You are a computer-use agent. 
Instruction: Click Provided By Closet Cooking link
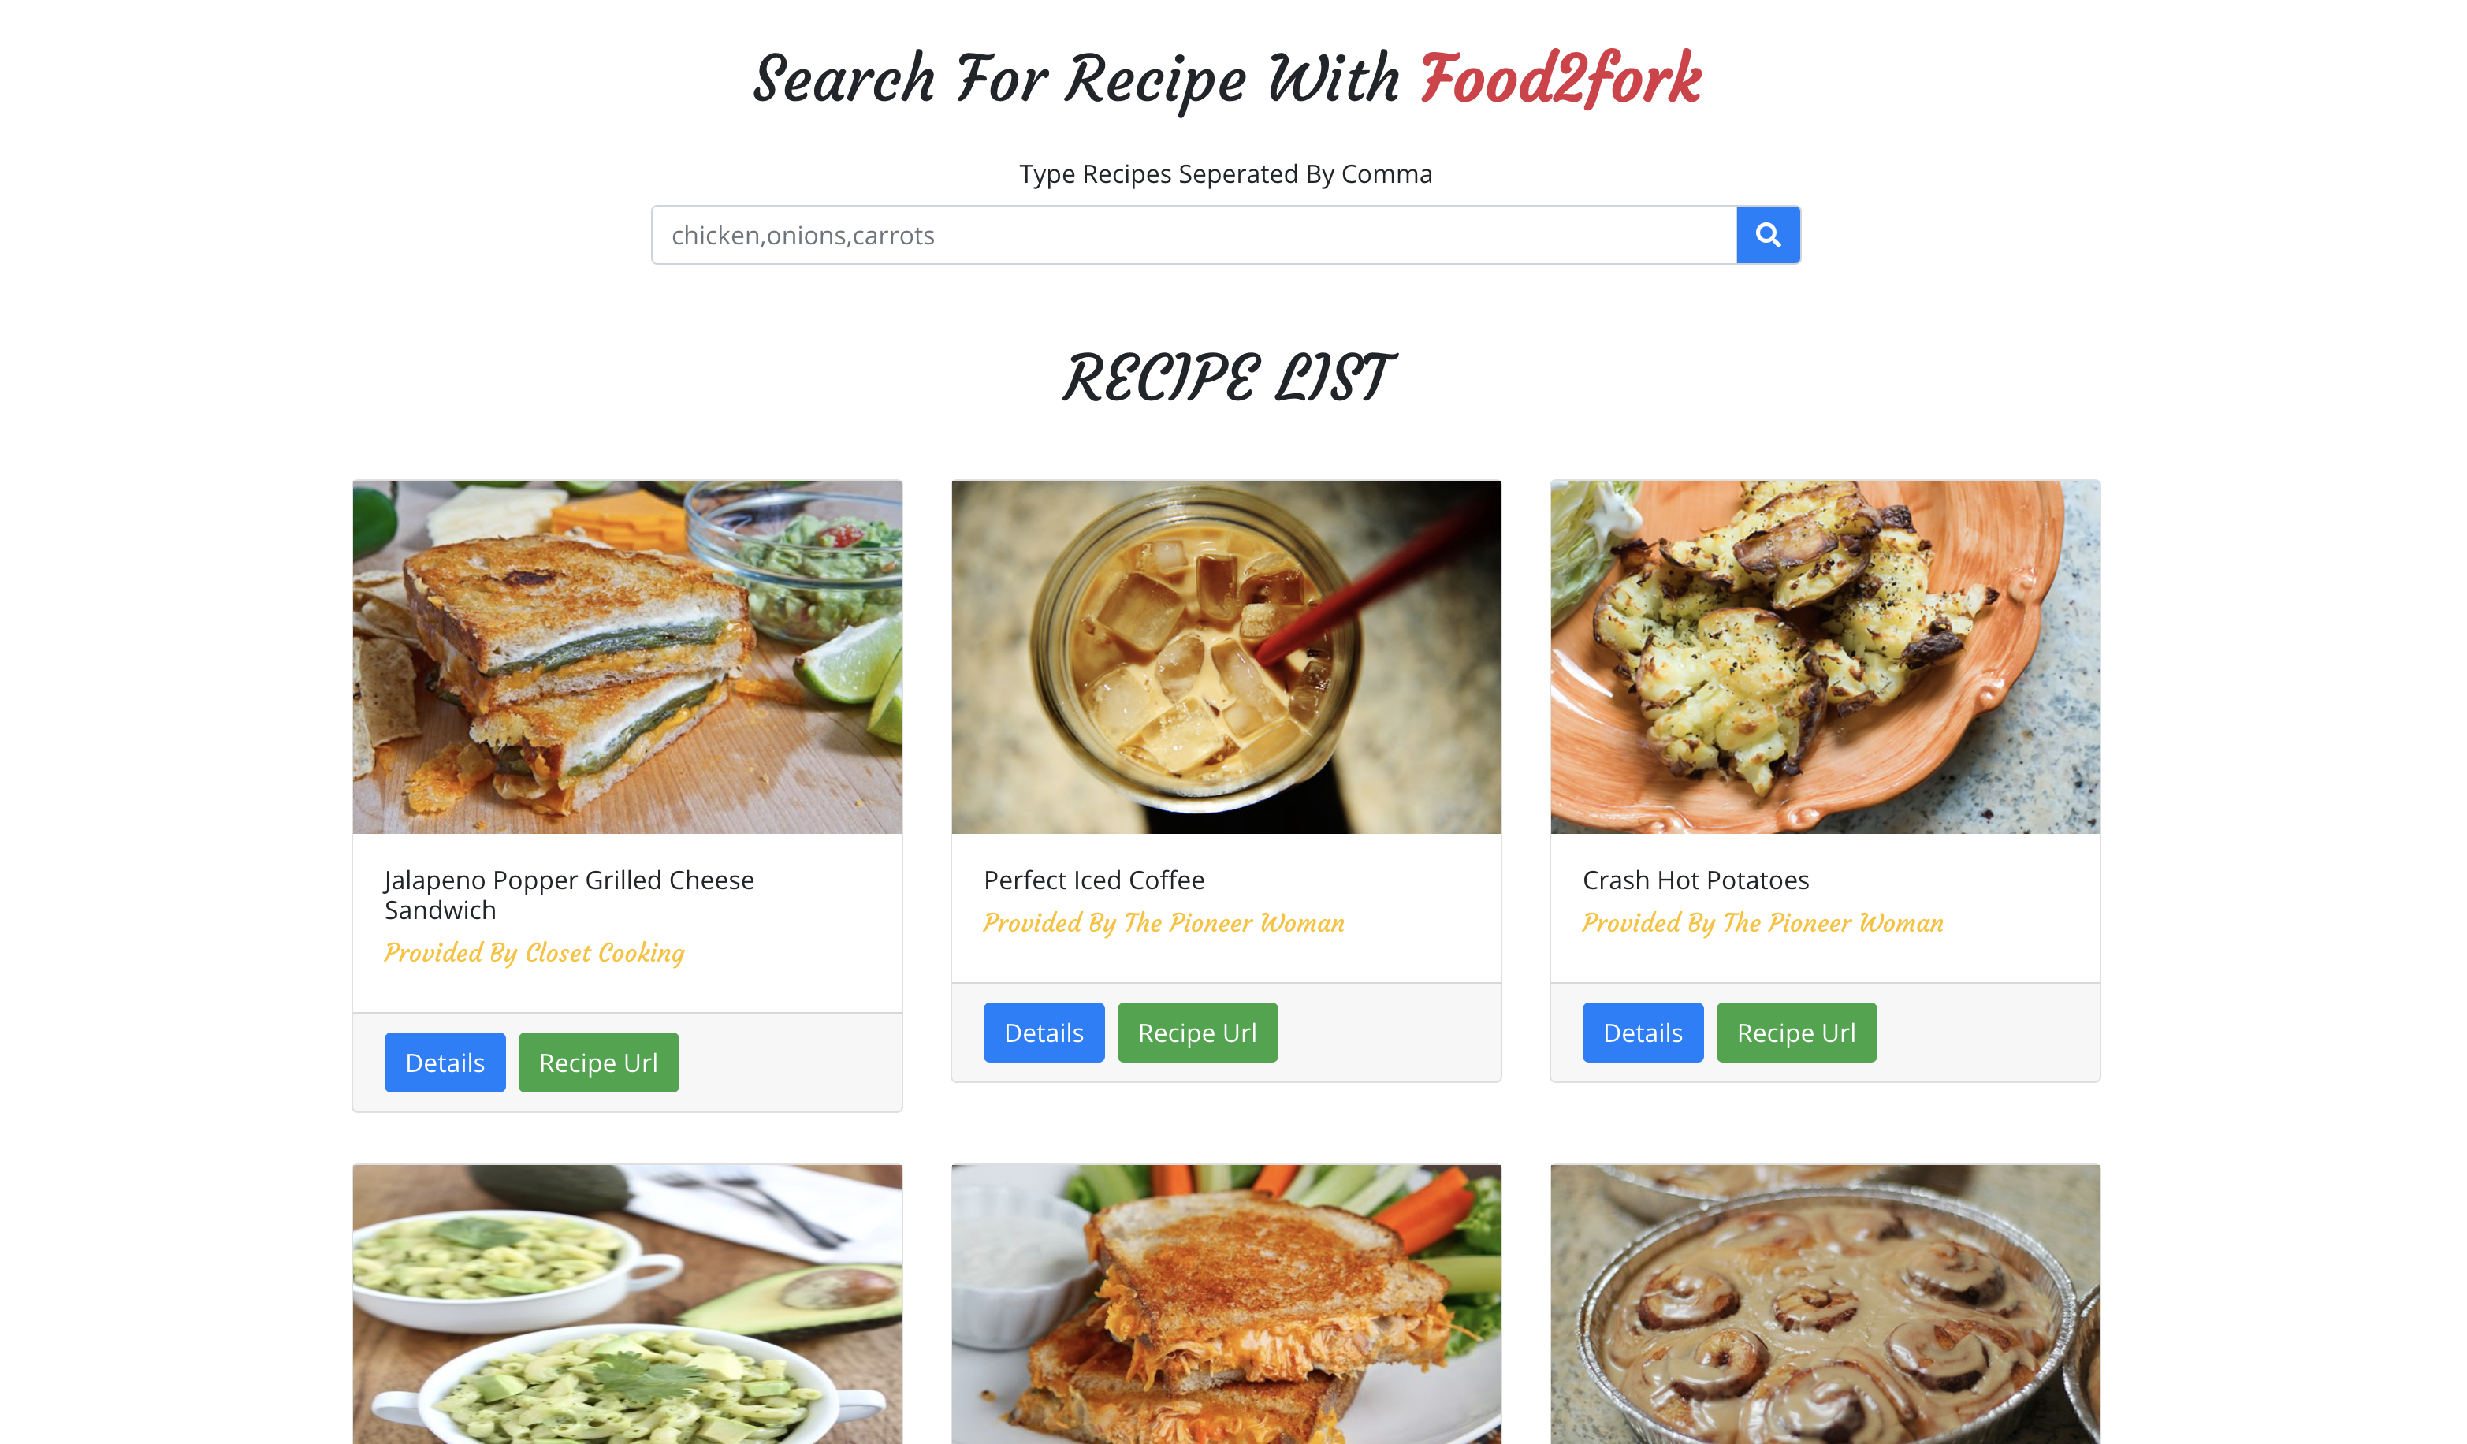tap(533, 951)
